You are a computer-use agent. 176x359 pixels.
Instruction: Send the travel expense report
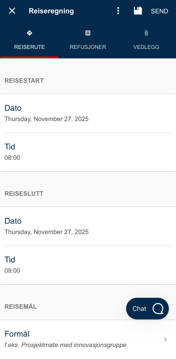159,11
